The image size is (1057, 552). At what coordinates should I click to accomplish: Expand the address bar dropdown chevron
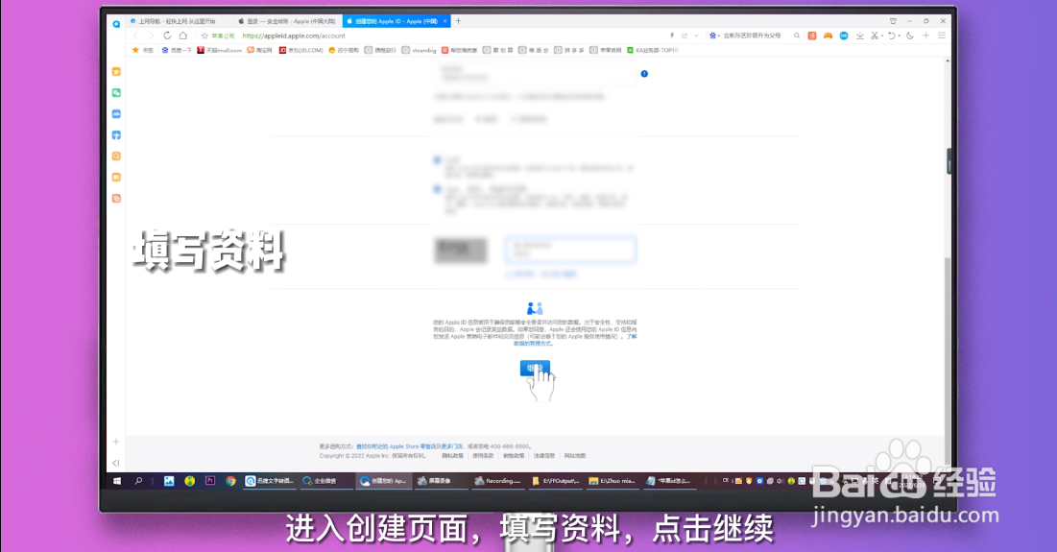tap(696, 36)
